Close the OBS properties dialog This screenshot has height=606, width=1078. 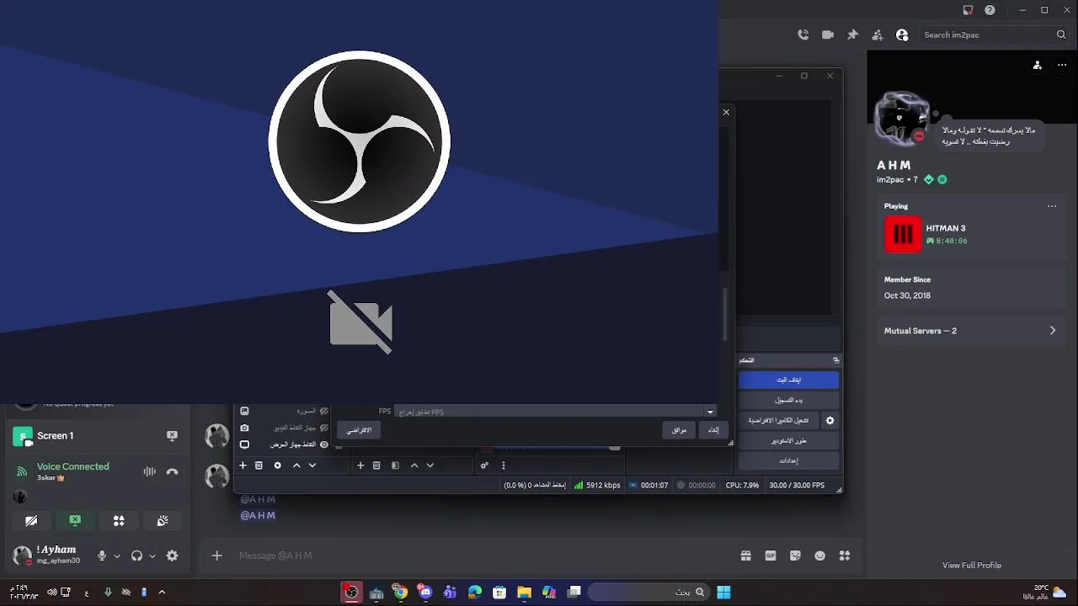click(x=726, y=112)
